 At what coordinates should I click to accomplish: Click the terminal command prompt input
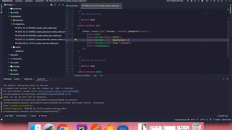tap(59, 111)
